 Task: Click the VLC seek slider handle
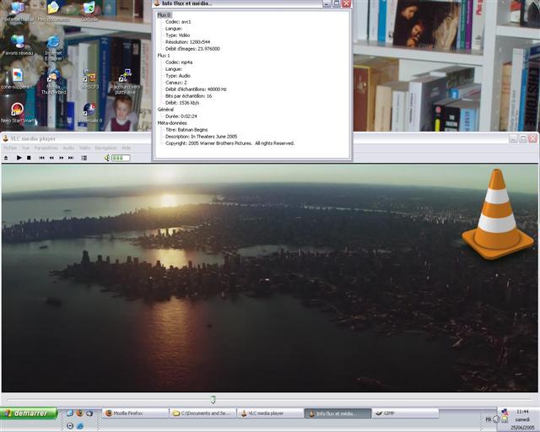coord(213,400)
